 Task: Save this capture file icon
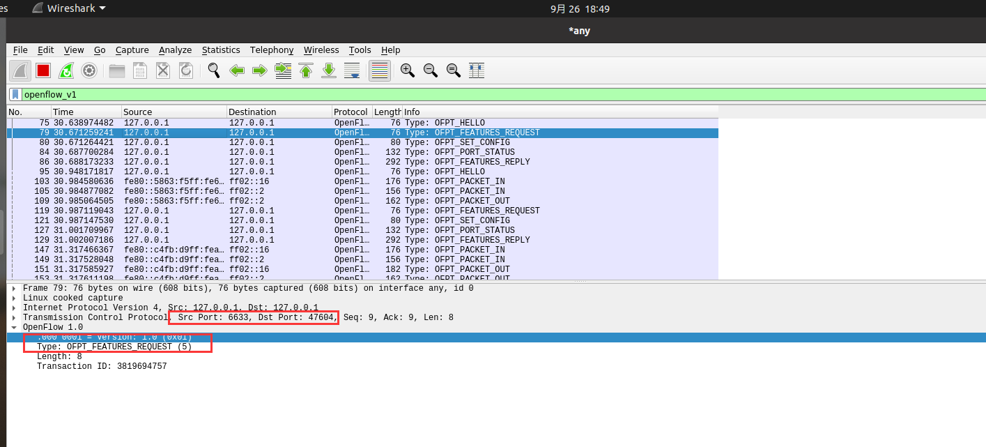click(140, 70)
